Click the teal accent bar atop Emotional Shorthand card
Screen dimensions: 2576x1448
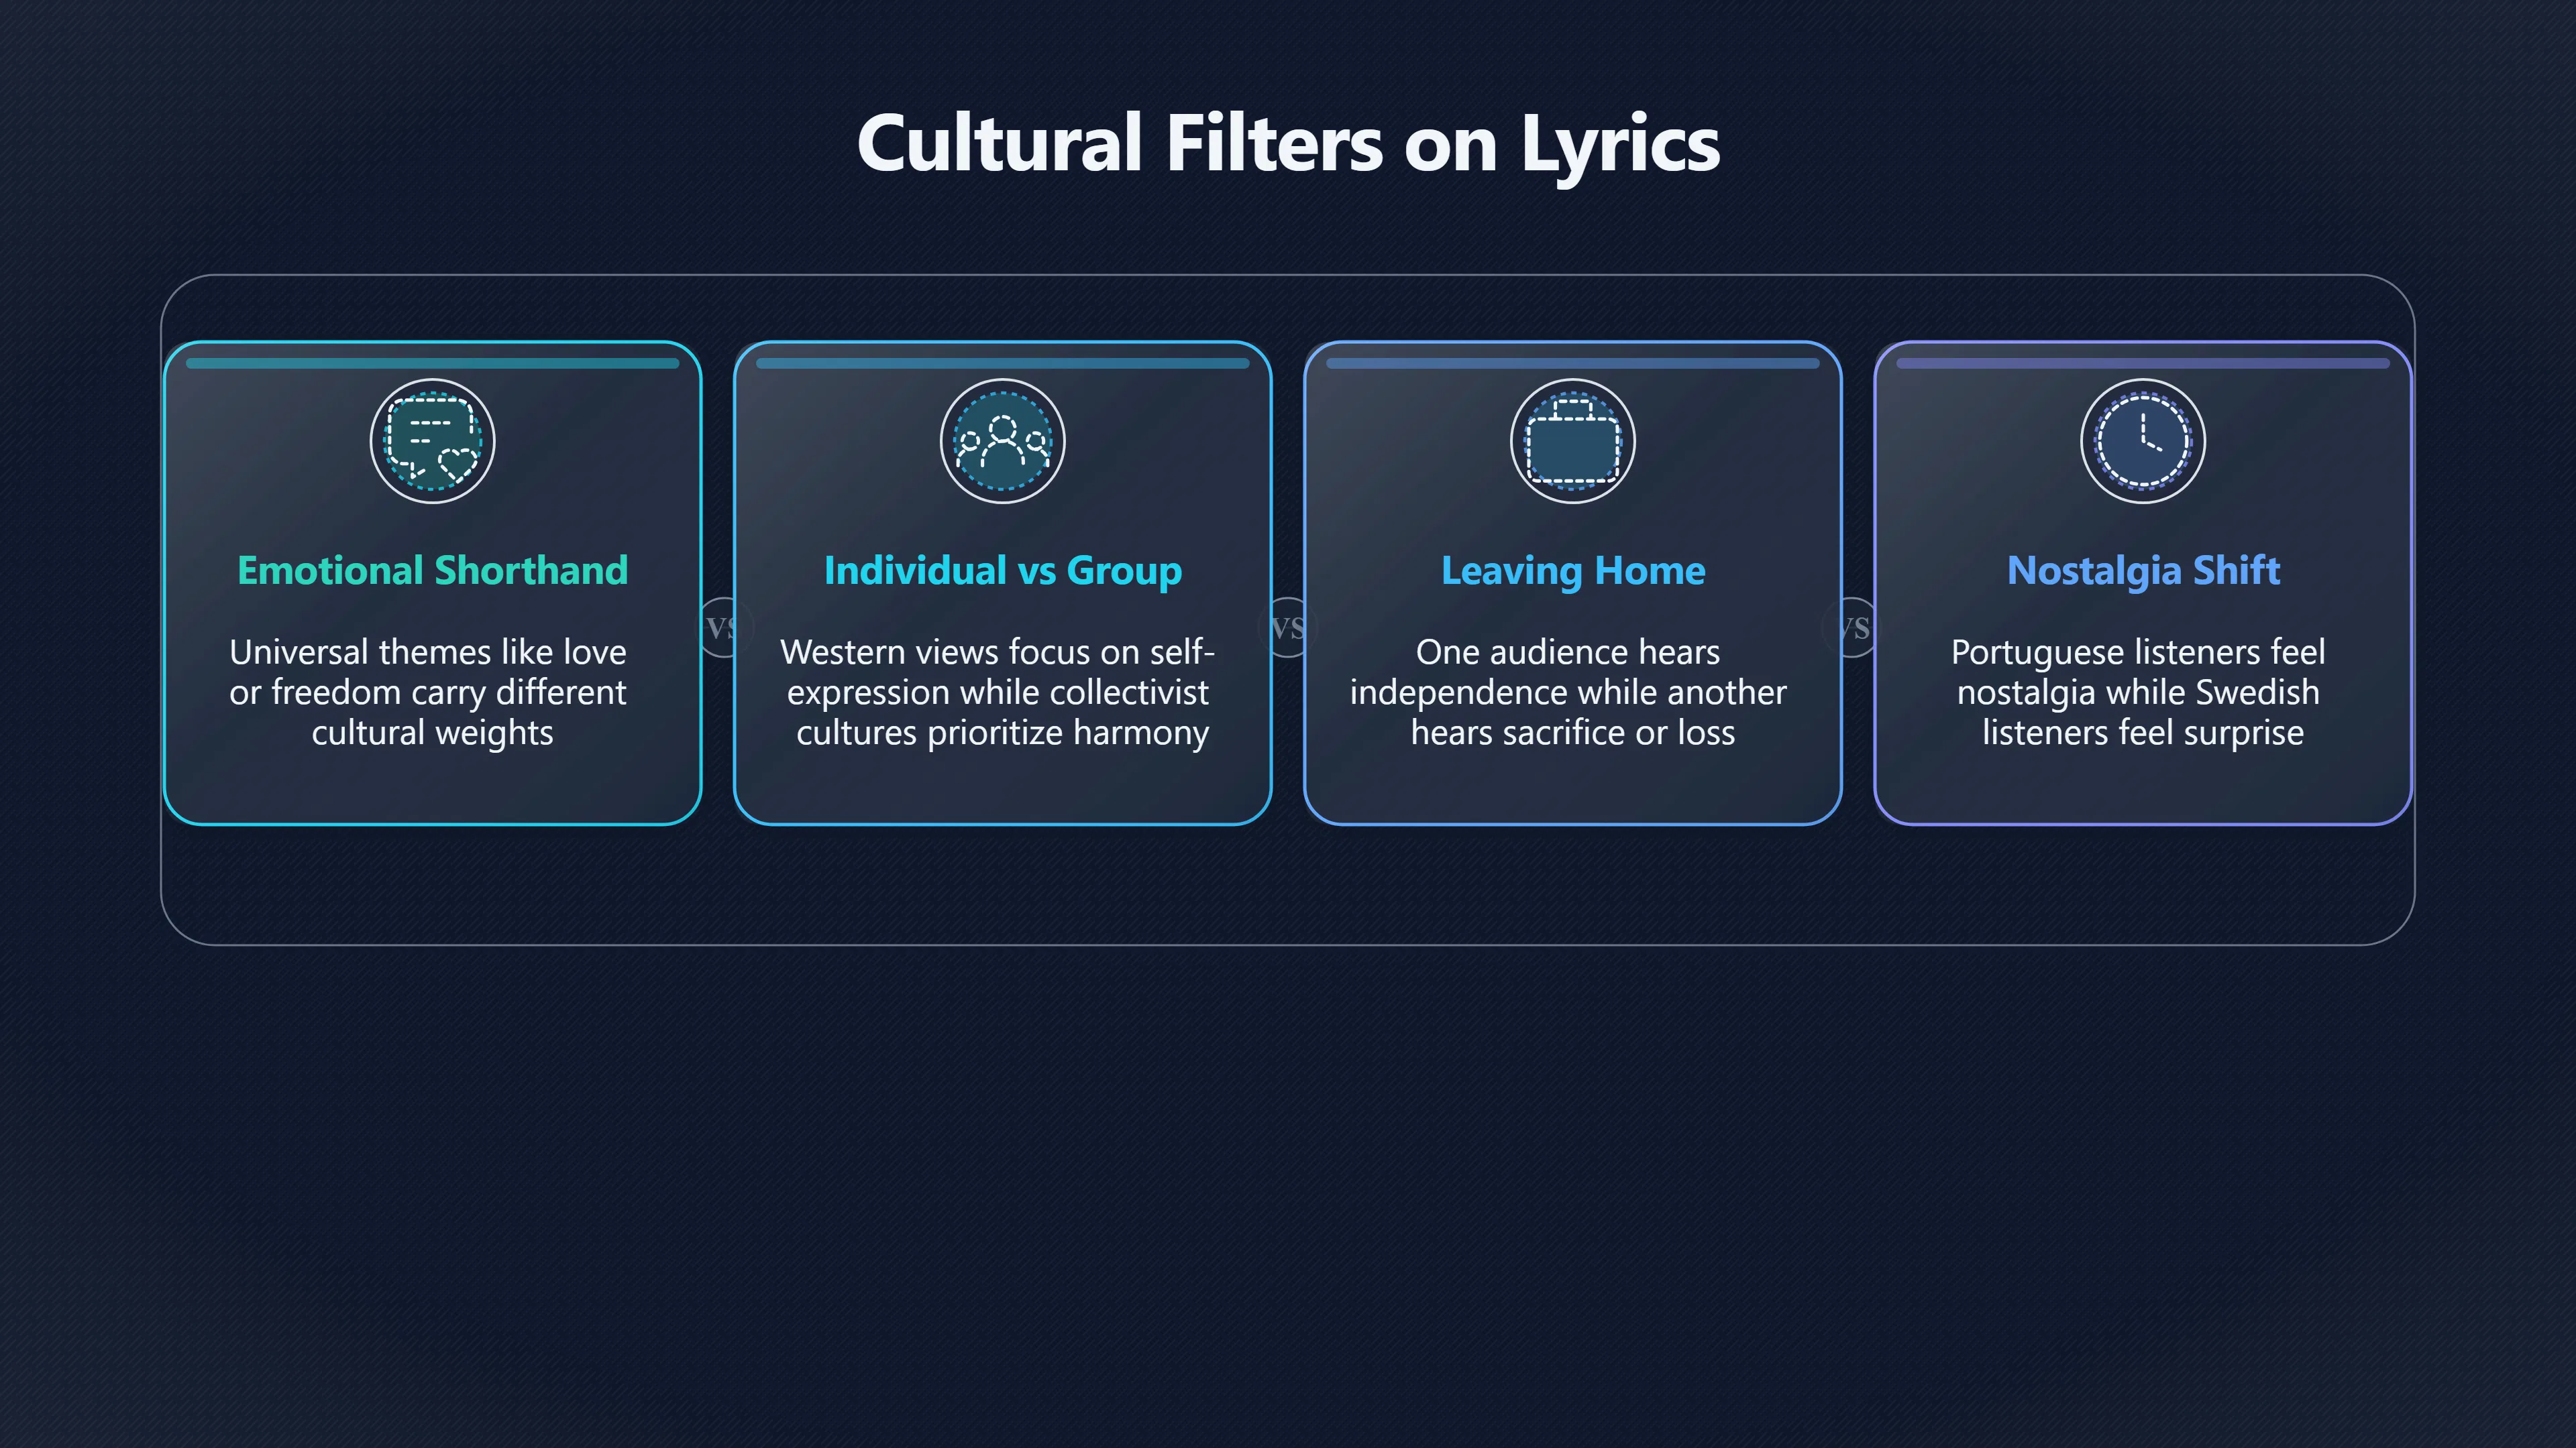pyautogui.click(x=432, y=363)
